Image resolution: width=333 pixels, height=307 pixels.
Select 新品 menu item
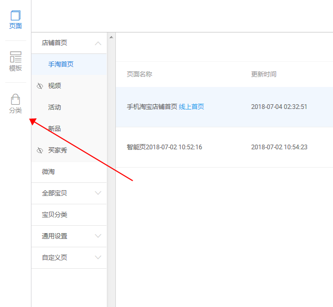point(55,129)
